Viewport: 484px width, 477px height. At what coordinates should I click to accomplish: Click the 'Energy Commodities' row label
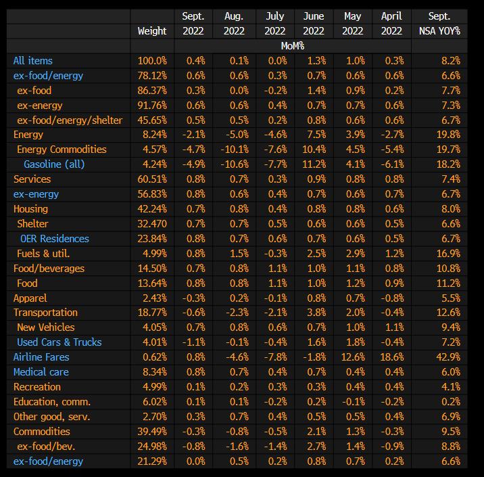pyautogui.click(x=62, y=150)
